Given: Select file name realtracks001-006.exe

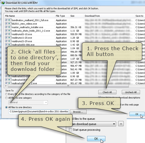Looking at the screenshot, I should coord(23,45).
